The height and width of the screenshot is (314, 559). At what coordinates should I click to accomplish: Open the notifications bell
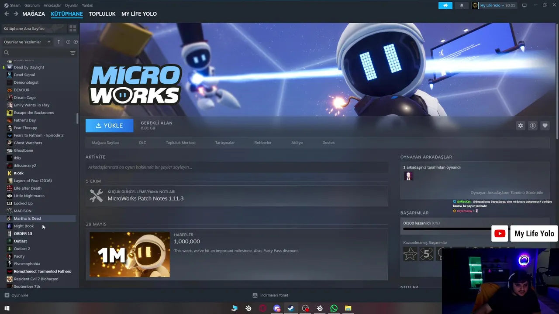tap(462, 5)
